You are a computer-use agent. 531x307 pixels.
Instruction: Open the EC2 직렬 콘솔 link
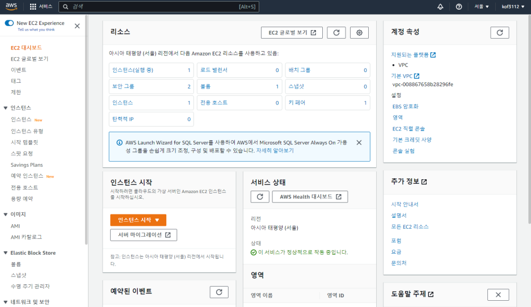408,129
